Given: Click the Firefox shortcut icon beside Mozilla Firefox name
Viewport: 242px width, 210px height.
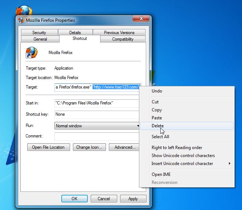Looking at the screenshot, I should click(x=32, y=53).
